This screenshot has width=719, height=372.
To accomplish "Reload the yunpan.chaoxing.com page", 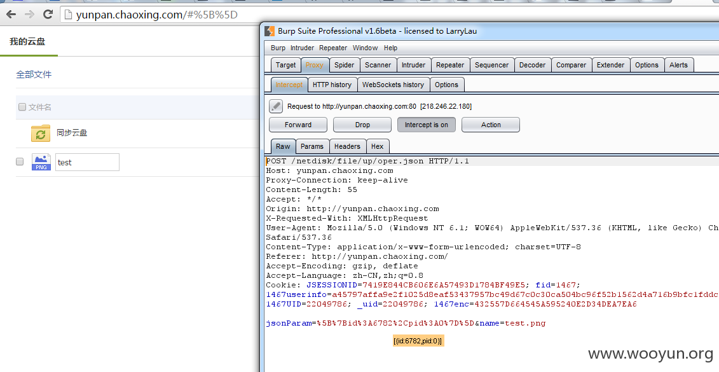I will pyautogui.click(x=48, y=14).
